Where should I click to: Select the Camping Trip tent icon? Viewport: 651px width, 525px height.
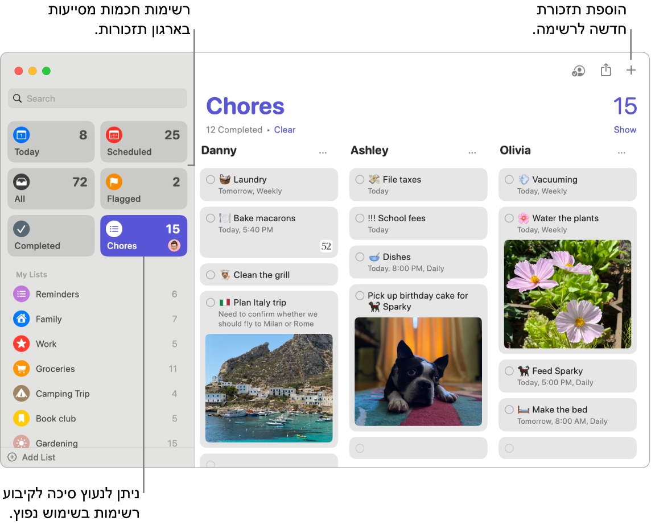21,394
